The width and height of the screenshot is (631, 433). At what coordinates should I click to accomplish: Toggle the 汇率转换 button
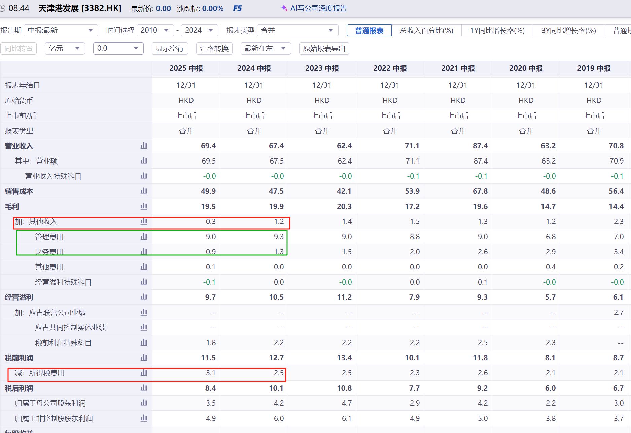click(214, 48)
